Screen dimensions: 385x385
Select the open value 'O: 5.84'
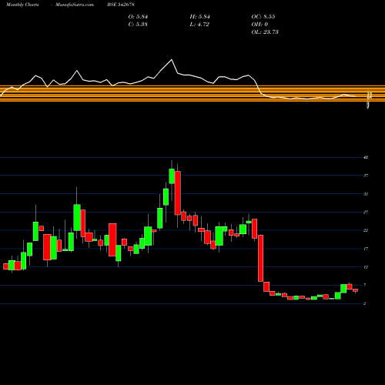click(138, 17)
